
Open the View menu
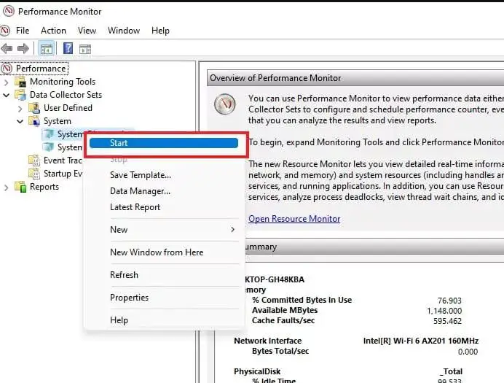coord(87,30)
